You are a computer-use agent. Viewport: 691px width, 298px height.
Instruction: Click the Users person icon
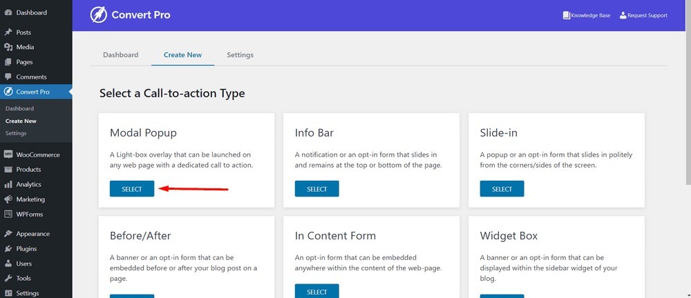(8, 264)
